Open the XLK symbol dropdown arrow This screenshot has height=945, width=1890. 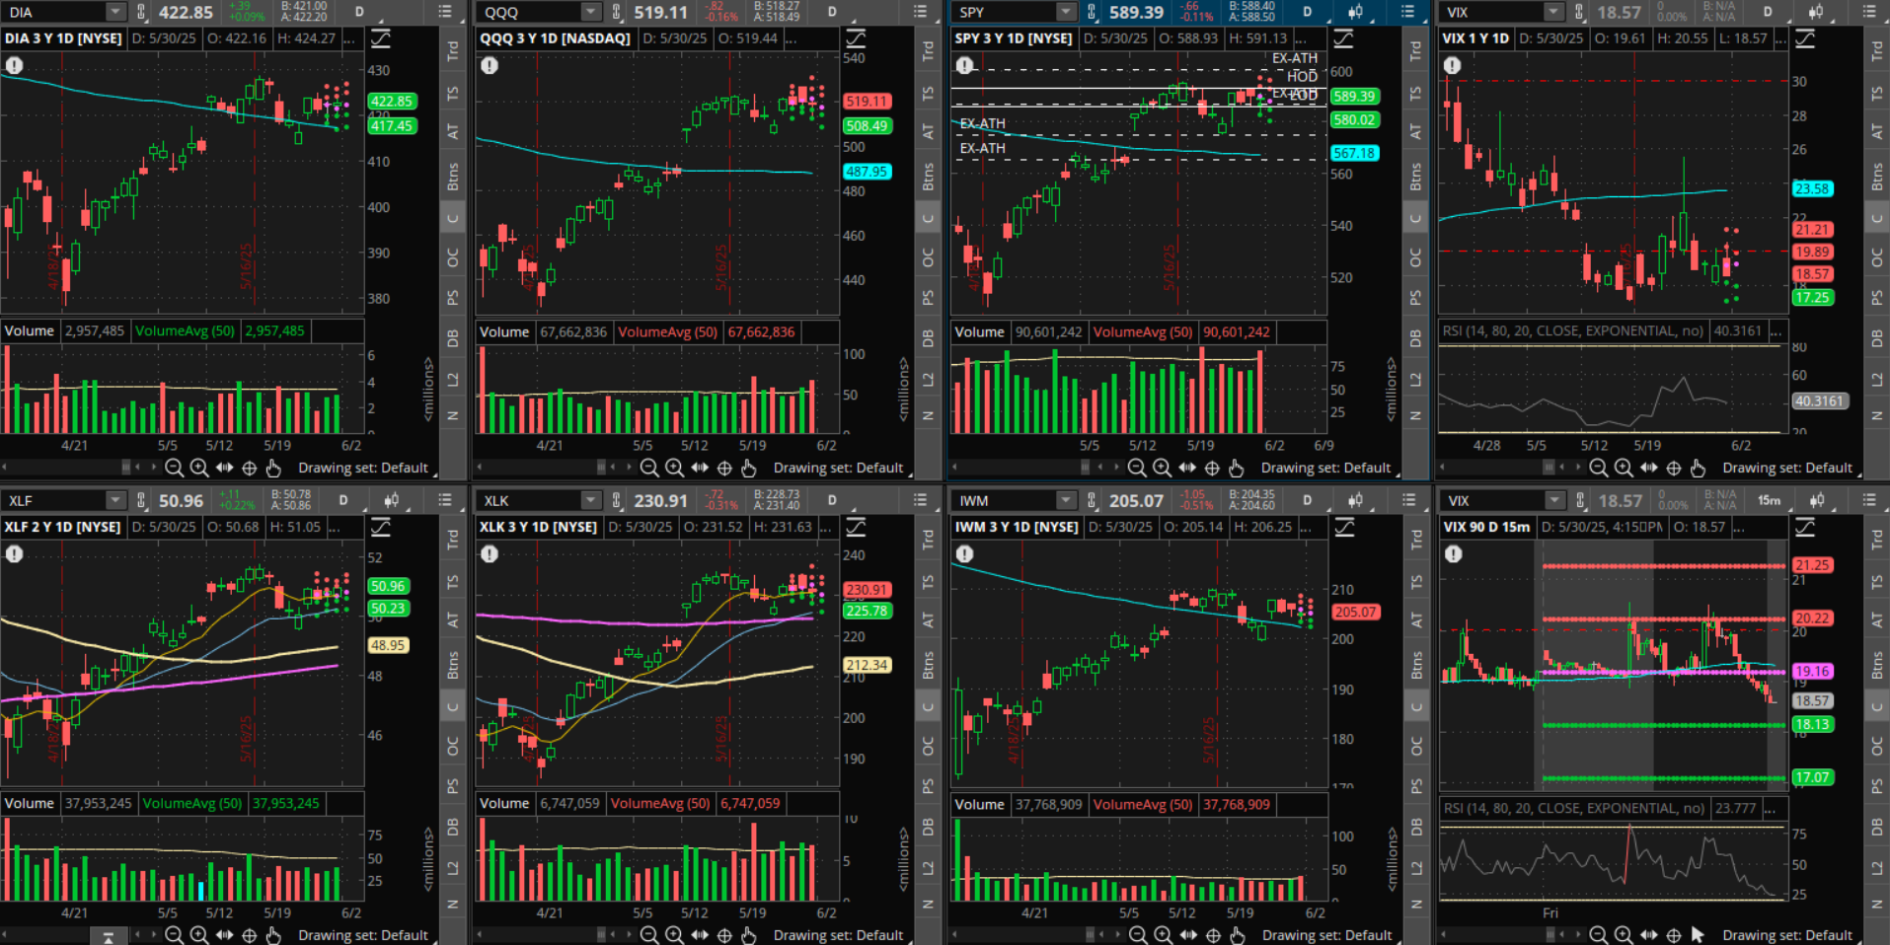590,500
